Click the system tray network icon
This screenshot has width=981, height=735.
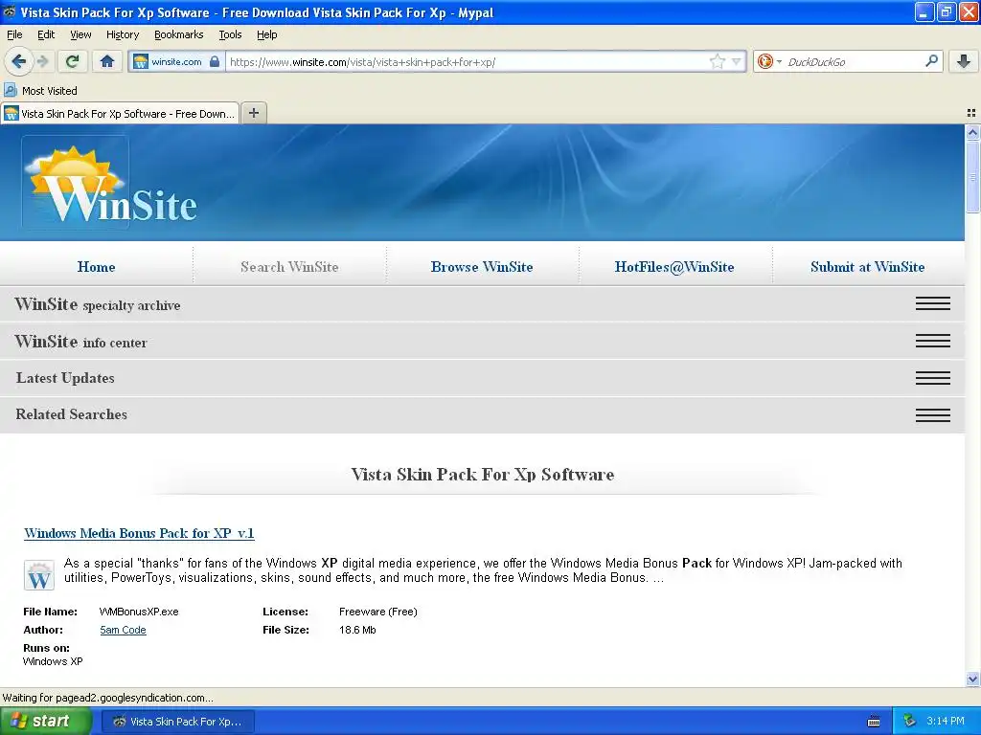click(910, 721)
